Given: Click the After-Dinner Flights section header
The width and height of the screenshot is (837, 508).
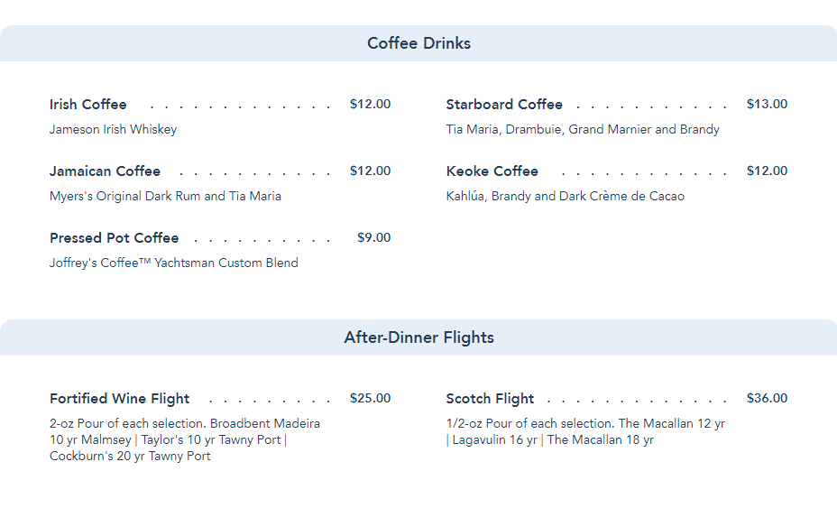Looking at the screenshot, I should click(x=418, y=337).
